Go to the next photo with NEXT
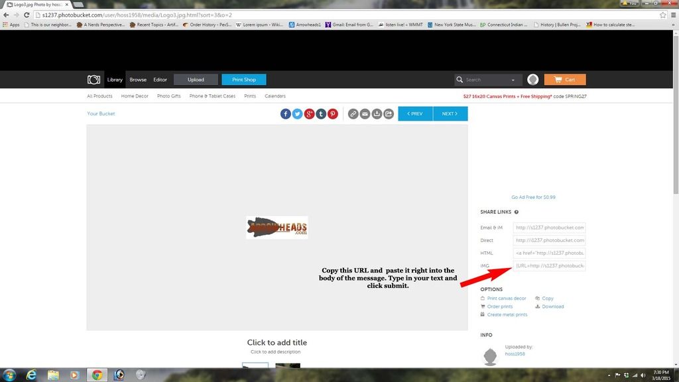 [x=450, y=114]
